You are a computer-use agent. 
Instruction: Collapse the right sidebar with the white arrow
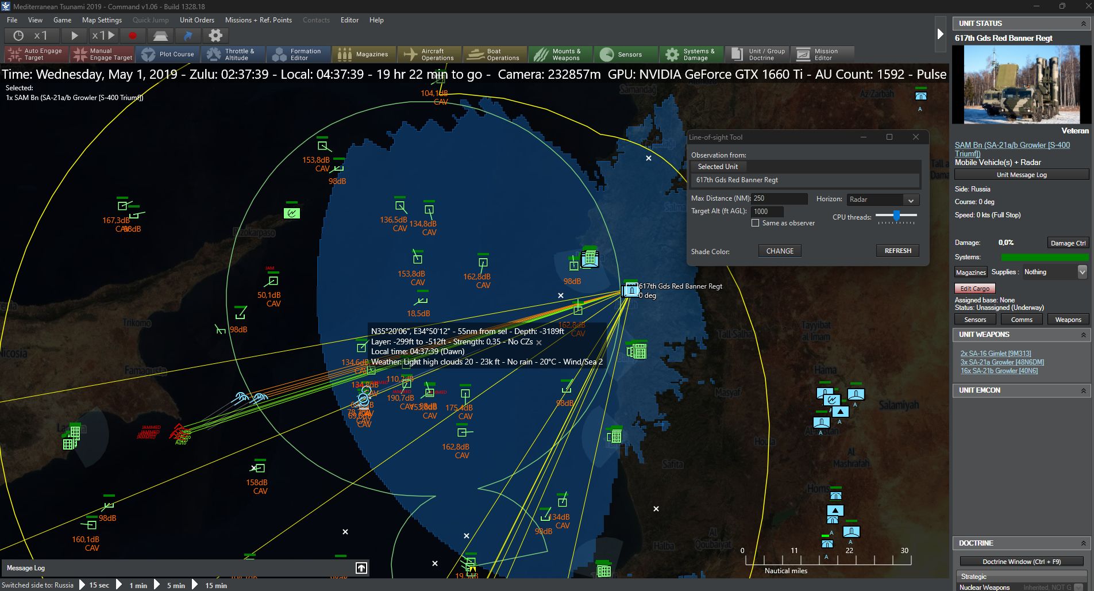point(941,34)
